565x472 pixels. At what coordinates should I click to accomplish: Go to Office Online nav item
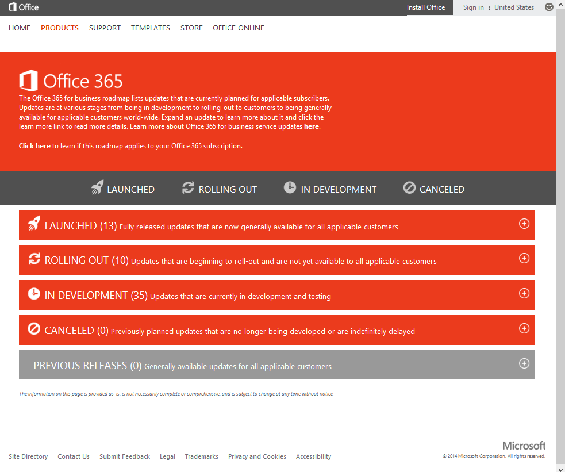pos(239,28)
